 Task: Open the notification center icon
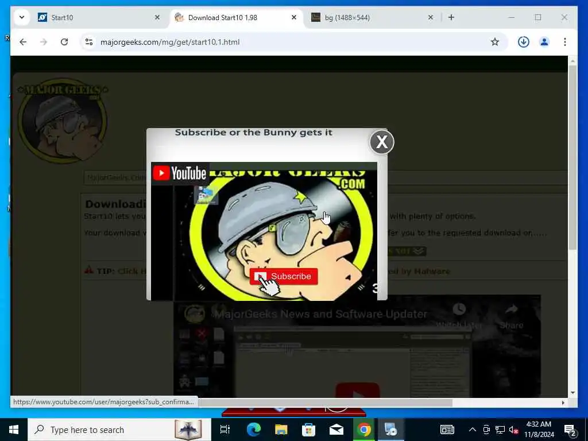pos(570,430)
